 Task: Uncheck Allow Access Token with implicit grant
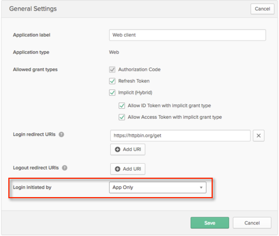click(x=122, y=117)
